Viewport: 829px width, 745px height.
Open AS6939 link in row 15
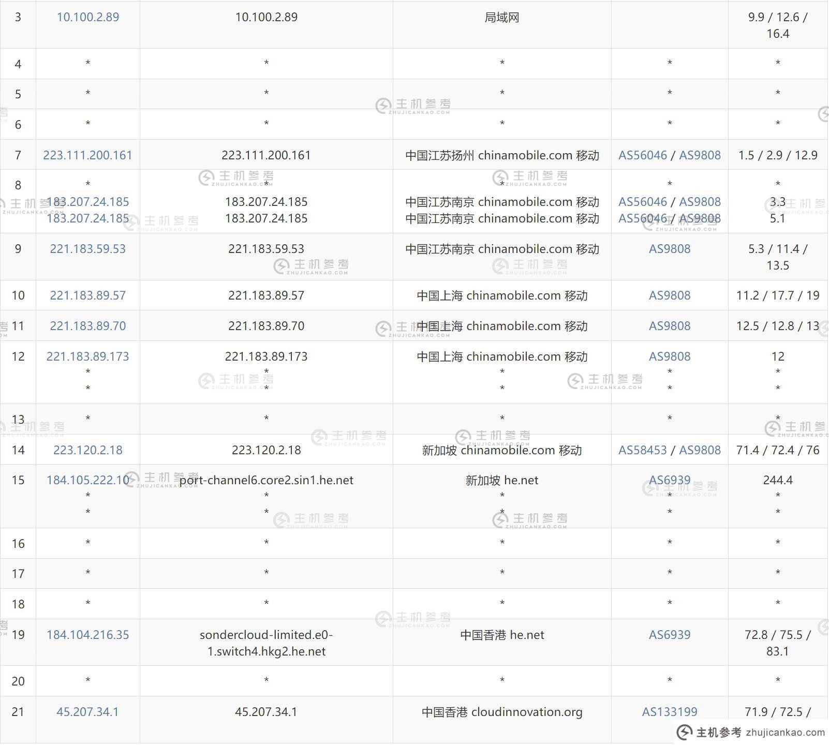click(670, 480)
